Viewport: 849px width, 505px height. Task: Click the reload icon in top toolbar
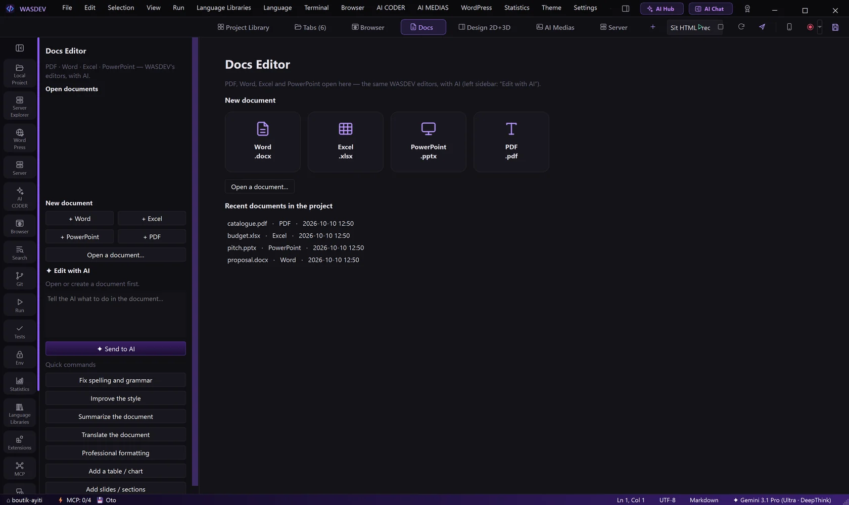pos(741,27)
